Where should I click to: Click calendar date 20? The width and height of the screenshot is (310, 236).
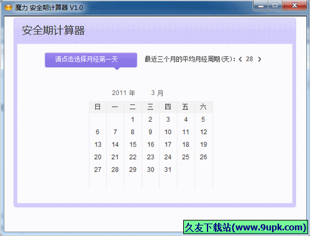pyautogui.click(x=98, y=157)
